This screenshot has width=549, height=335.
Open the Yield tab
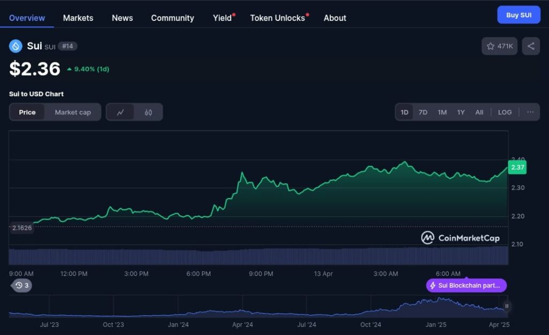tap(222, 18)
